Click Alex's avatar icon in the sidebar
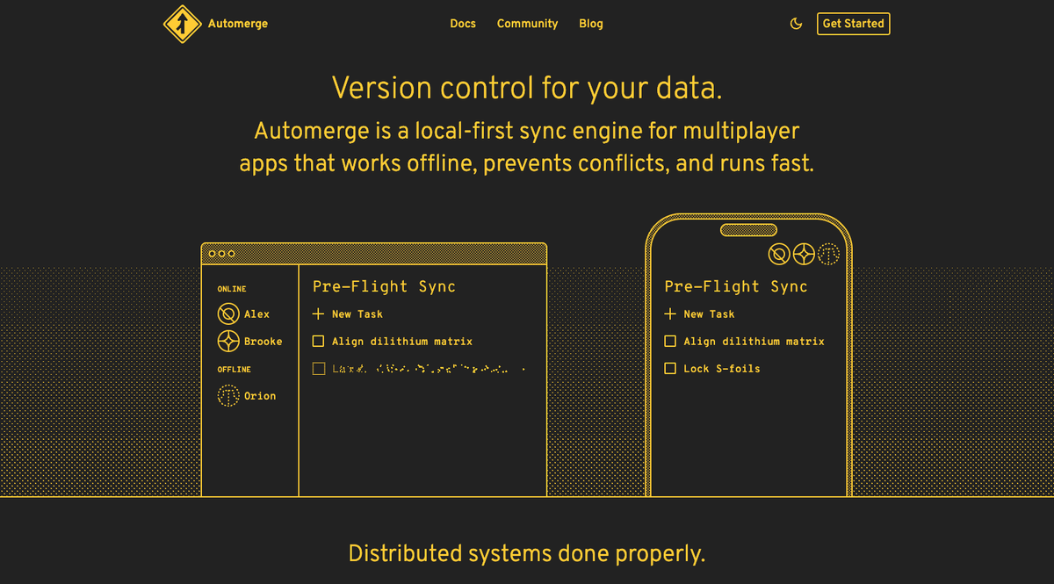The height and width of the screenshot is (584, 1054). point(228,314)
